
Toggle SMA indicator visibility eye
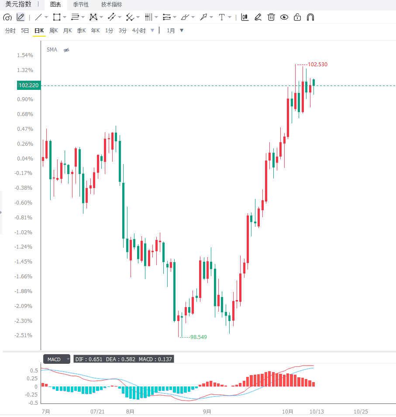tap(66, 50)
